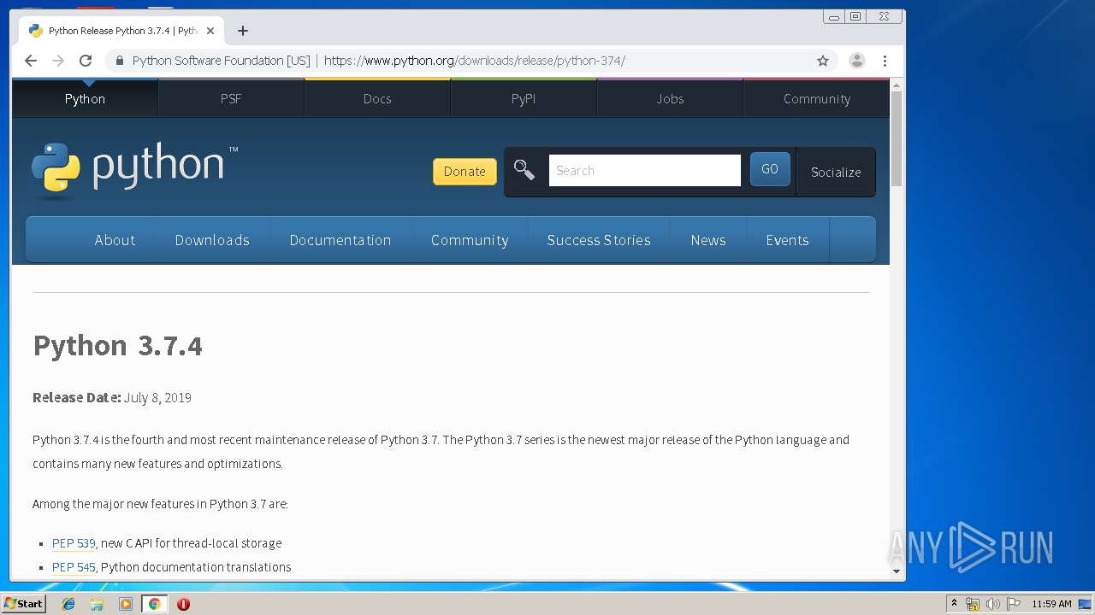Image resolution: width=1095 pixels, height=615 pixels.
Task: Click the GO search button
Action: coord(770,169)
